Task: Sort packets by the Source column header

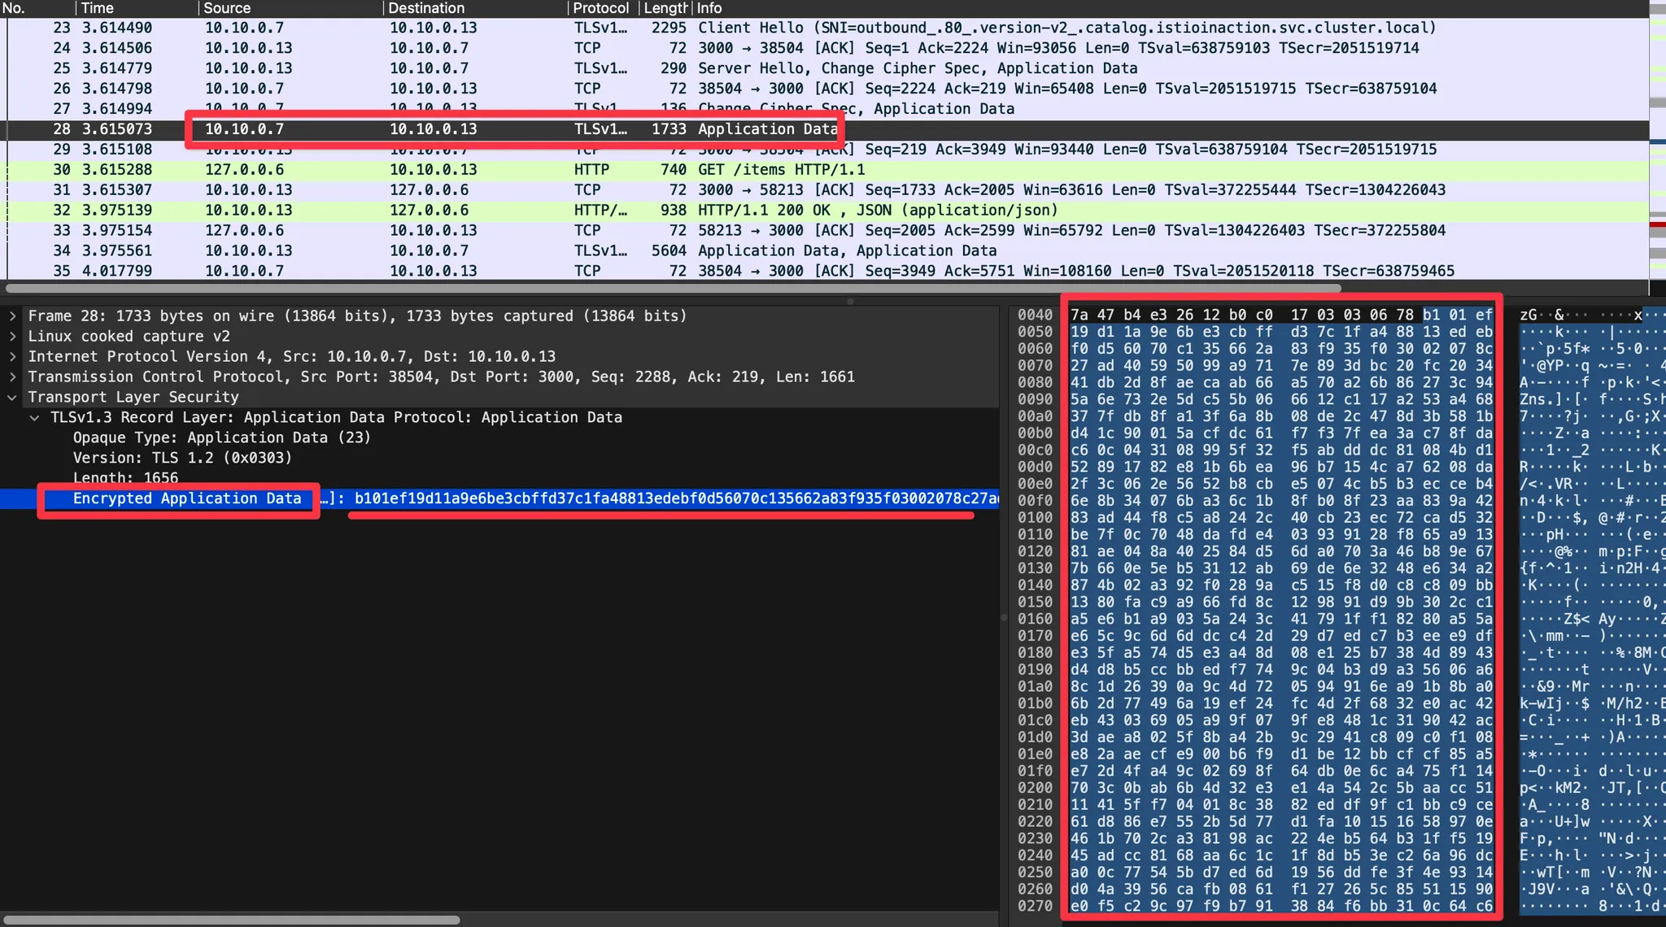Action: tap(227, 8)
